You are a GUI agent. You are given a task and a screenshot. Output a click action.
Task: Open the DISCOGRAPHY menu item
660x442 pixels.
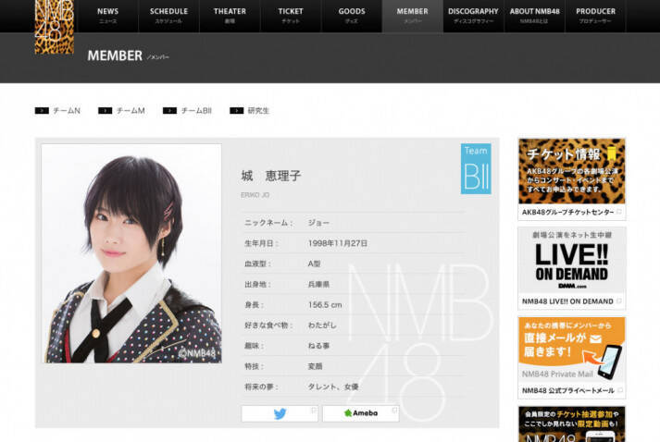(473, 16)
